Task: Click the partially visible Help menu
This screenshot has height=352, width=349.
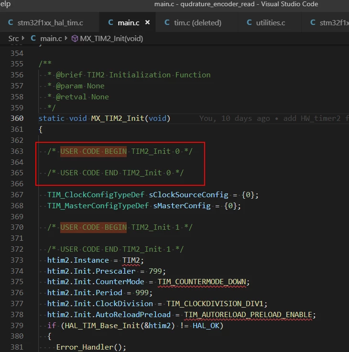Action: 5,4
